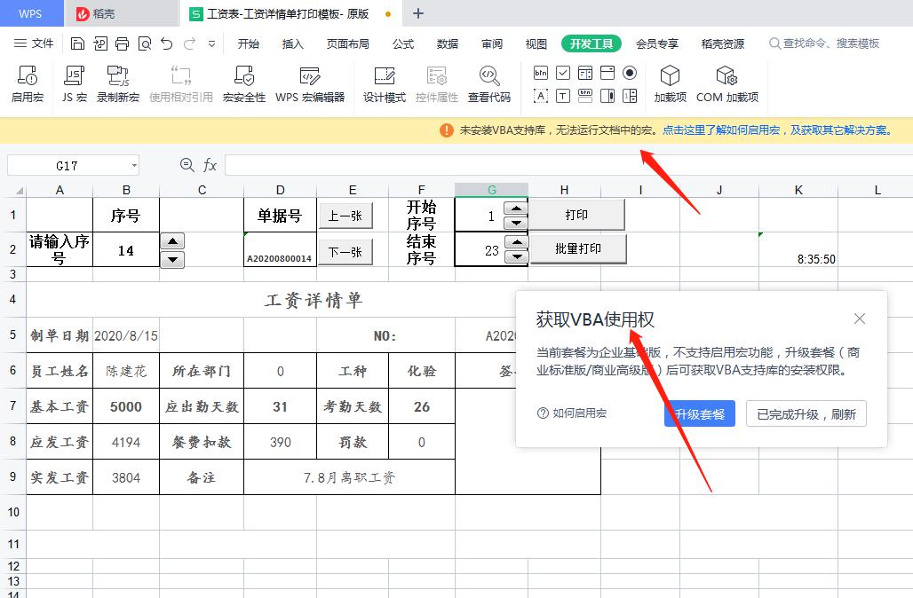
Task: Insert the toggle button control
Action: pos(585,96)
